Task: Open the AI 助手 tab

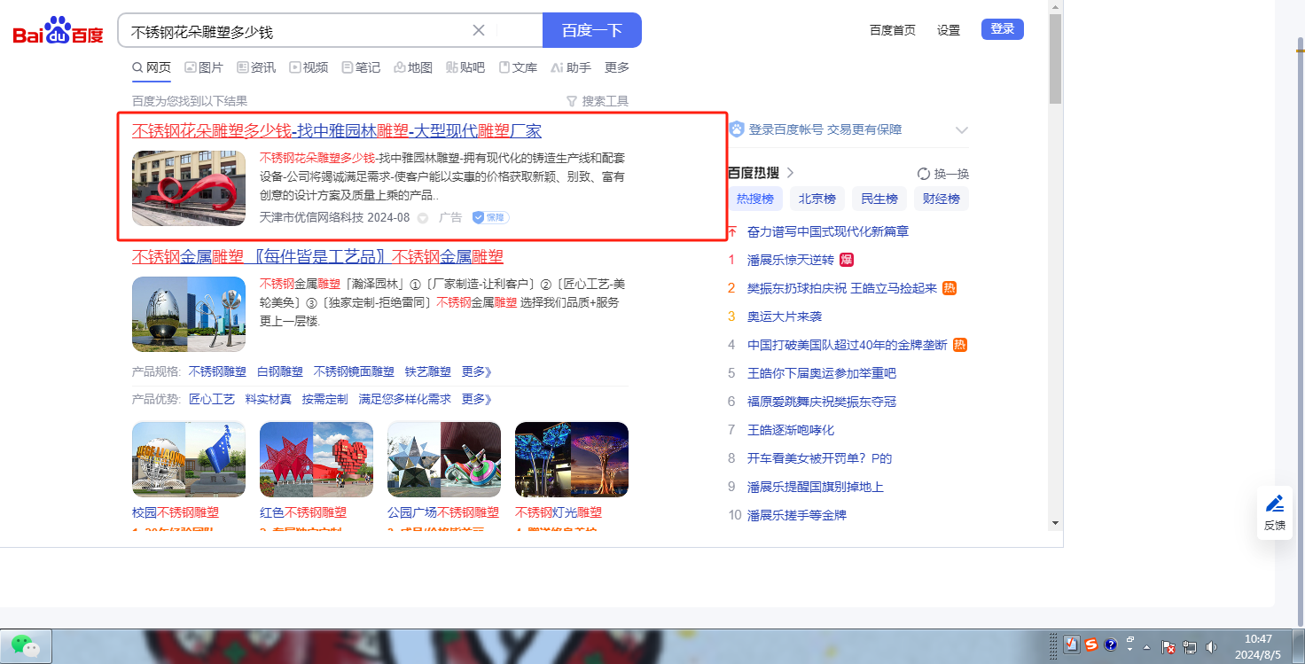Action: click(571, 67)
